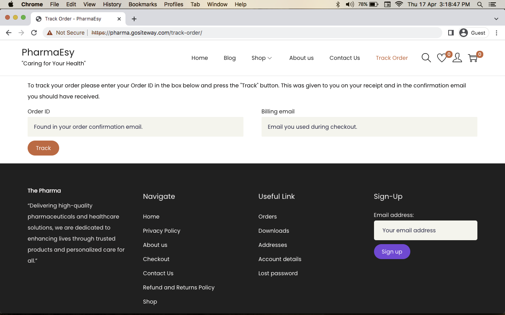505x315 pixels.
Task: Open the Apple menu
Action: click(x=11, y=4)
